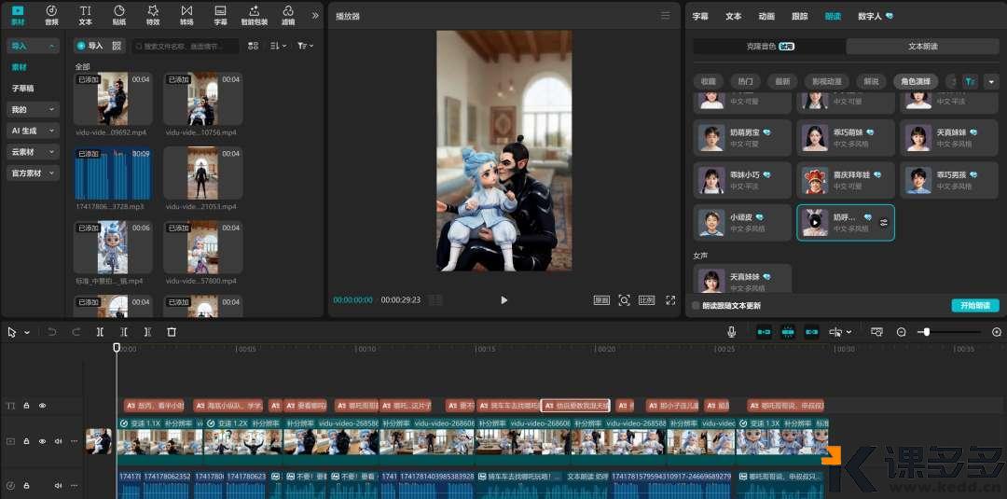Screen dimensions: 1007x499
Task: Open the 文本 text panel
Action: (85, 16)
